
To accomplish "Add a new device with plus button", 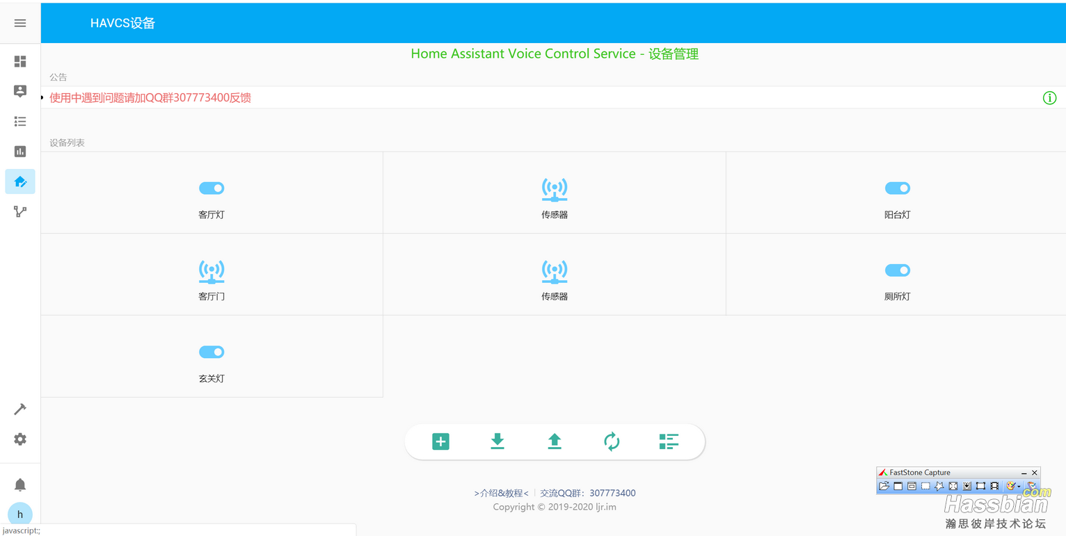I will point(440,441).
